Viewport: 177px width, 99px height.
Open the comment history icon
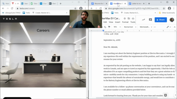150,20
